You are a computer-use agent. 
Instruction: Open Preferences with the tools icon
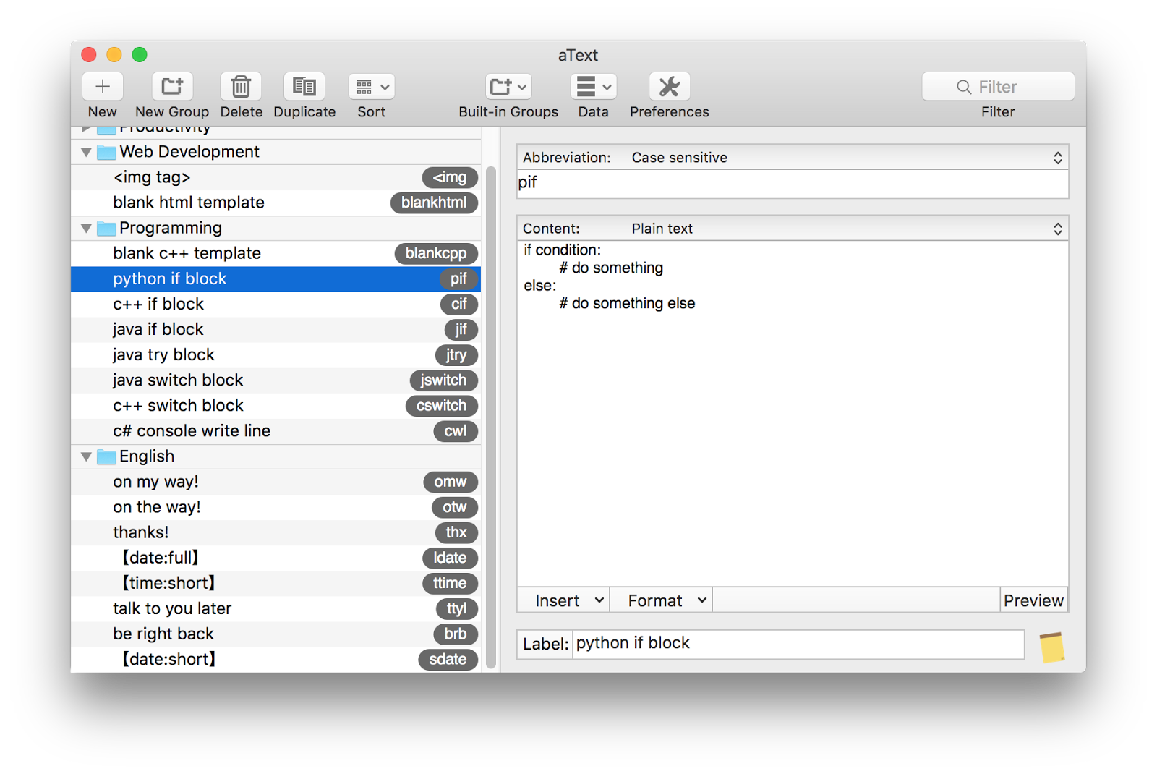click(670, 87)
